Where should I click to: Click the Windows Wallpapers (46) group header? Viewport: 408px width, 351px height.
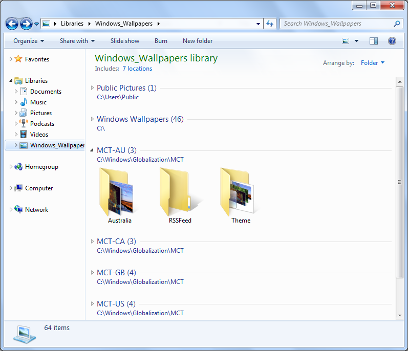(140, 119)
